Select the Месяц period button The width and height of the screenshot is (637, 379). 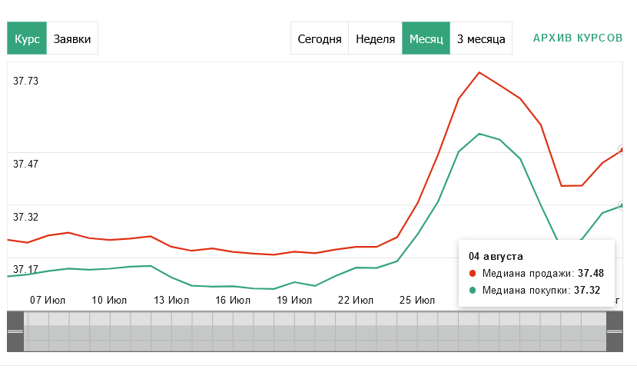[426, 38]
